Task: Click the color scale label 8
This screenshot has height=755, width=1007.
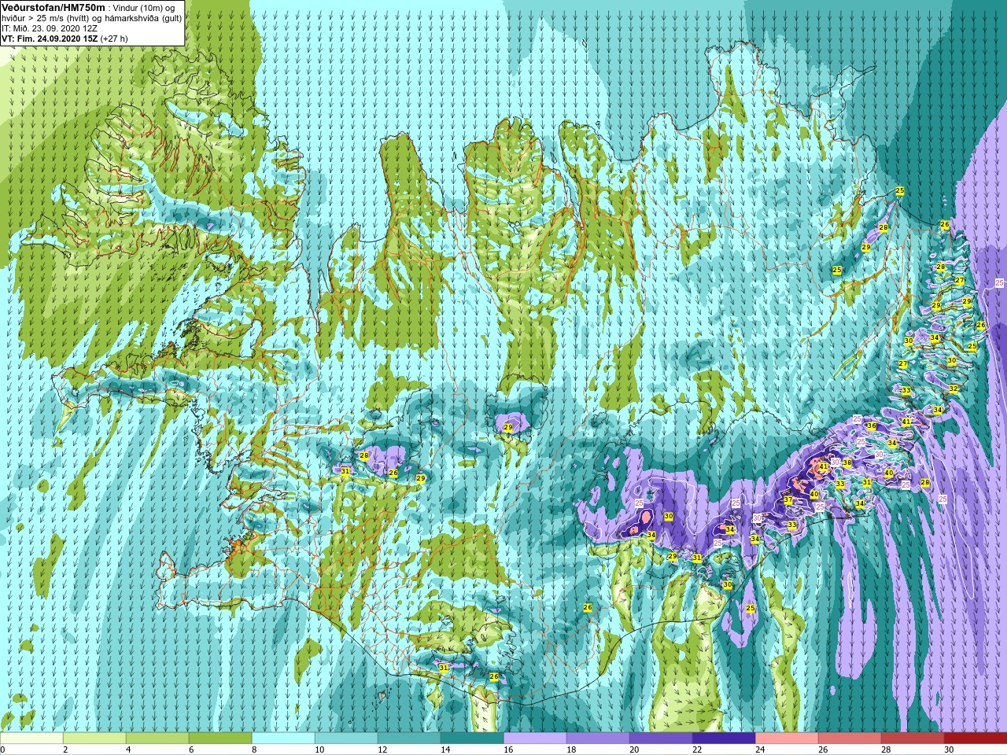Action: click(254, 749)
